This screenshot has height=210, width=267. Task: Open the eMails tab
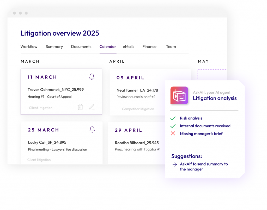coord(129,47)
